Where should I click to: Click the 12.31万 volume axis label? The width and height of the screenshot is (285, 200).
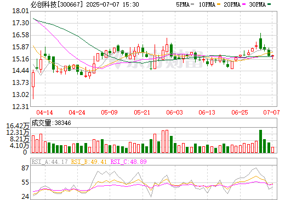(18, 133)
